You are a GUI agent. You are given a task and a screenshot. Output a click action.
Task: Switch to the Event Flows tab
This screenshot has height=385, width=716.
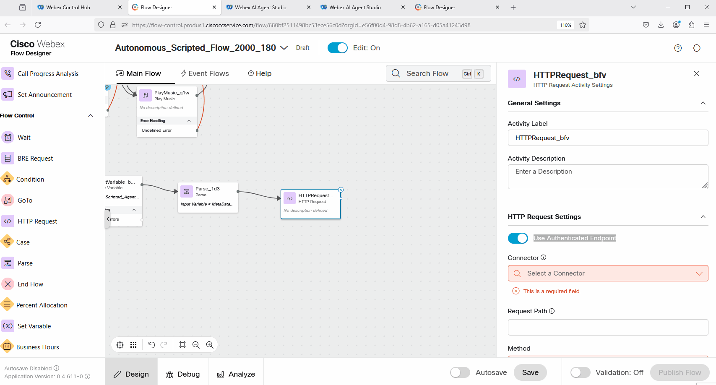205,73
